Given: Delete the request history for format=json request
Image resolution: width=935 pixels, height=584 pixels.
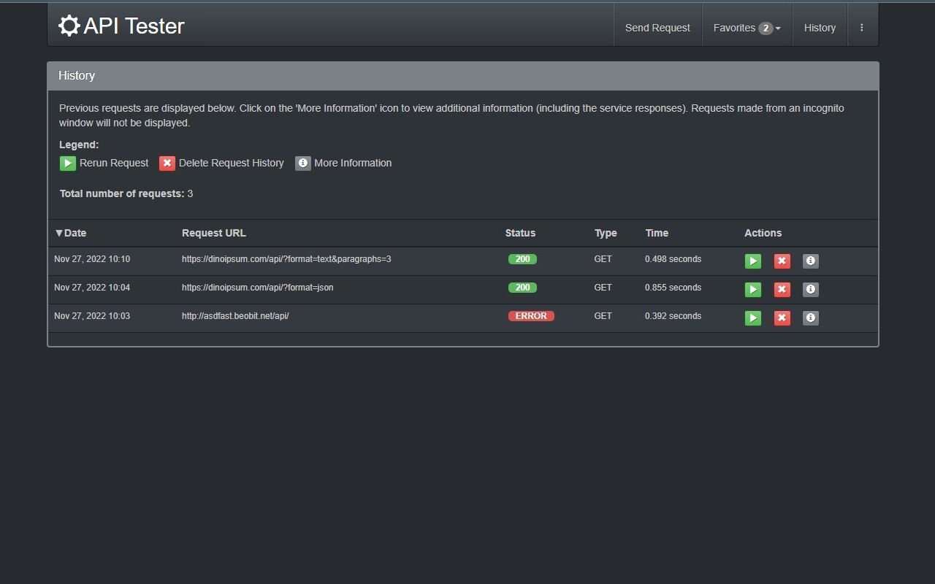Looking at the screenshot, I should tap(782, 289).
